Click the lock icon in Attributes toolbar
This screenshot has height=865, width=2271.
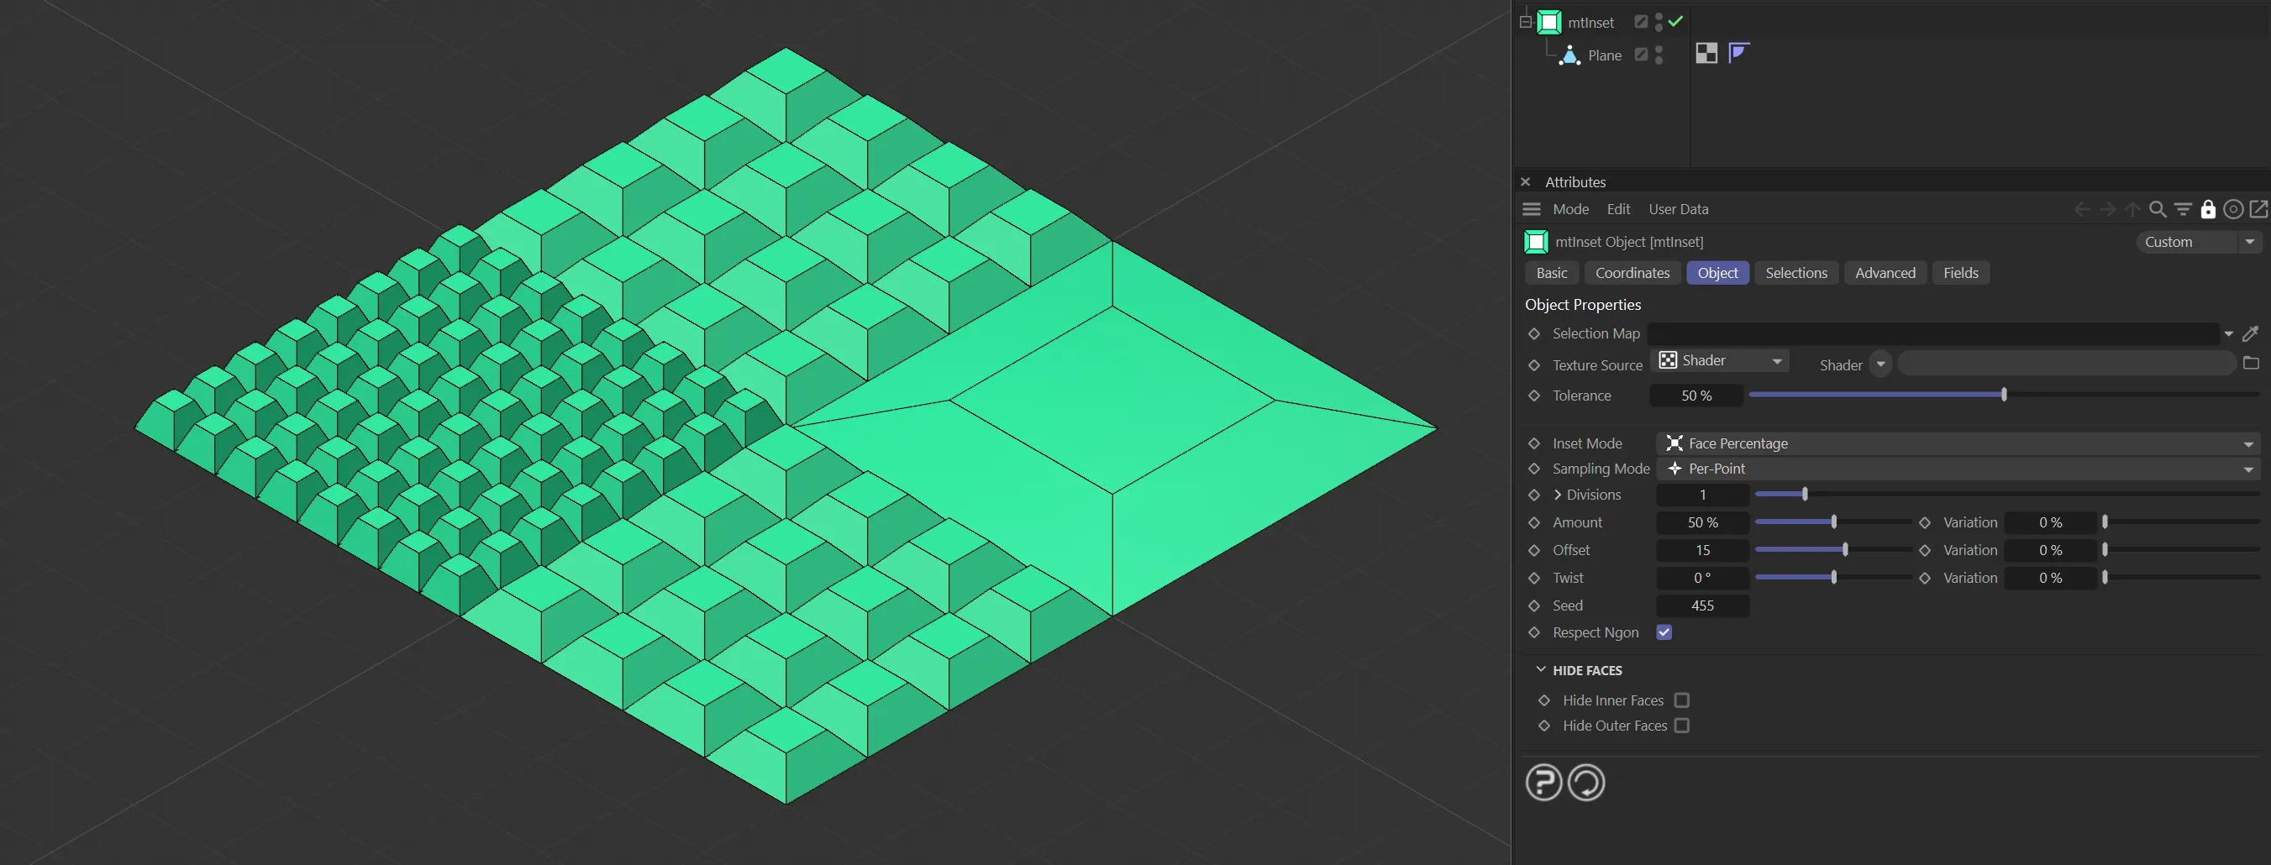[2207, 210]
